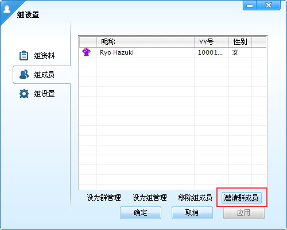Sort the list by YY号 column header
The height and width of the screenshot is (230, 287).
[x=211, y=41]
